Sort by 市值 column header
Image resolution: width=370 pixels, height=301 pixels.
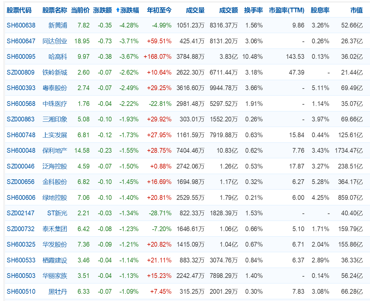coord(357,10)
